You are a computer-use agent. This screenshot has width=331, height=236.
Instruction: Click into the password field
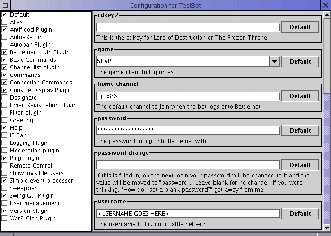point(188,130)
